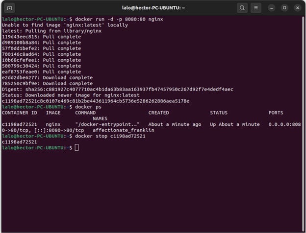Screen dimensions: 306x233
Task: Click the CONTAINER ID column header
Action: click(x=19, y=113)
